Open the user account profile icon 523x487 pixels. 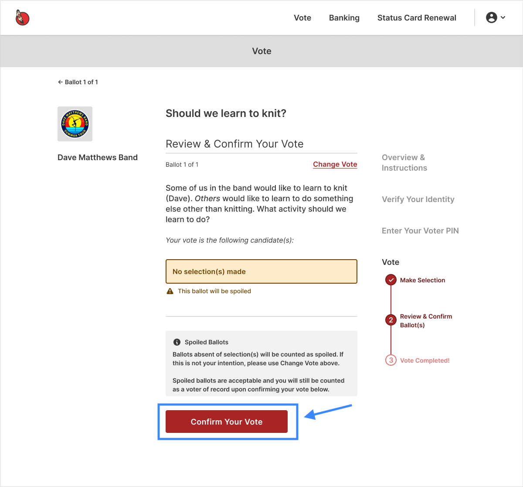tap(492, 17)
